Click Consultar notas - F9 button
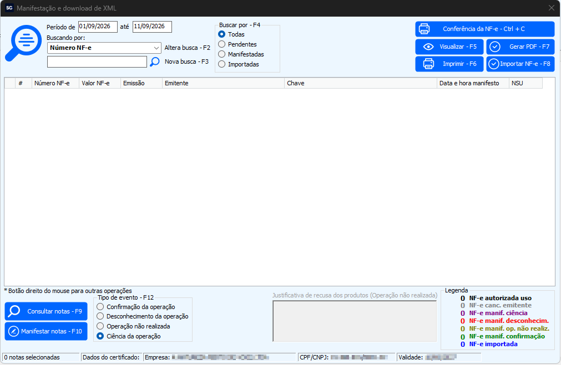The width and height of the screenshot is (561, 365). [46, 311]
